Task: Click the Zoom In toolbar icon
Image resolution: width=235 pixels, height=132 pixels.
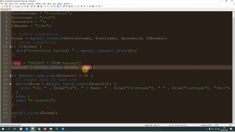Action: (x=45, y=6)
